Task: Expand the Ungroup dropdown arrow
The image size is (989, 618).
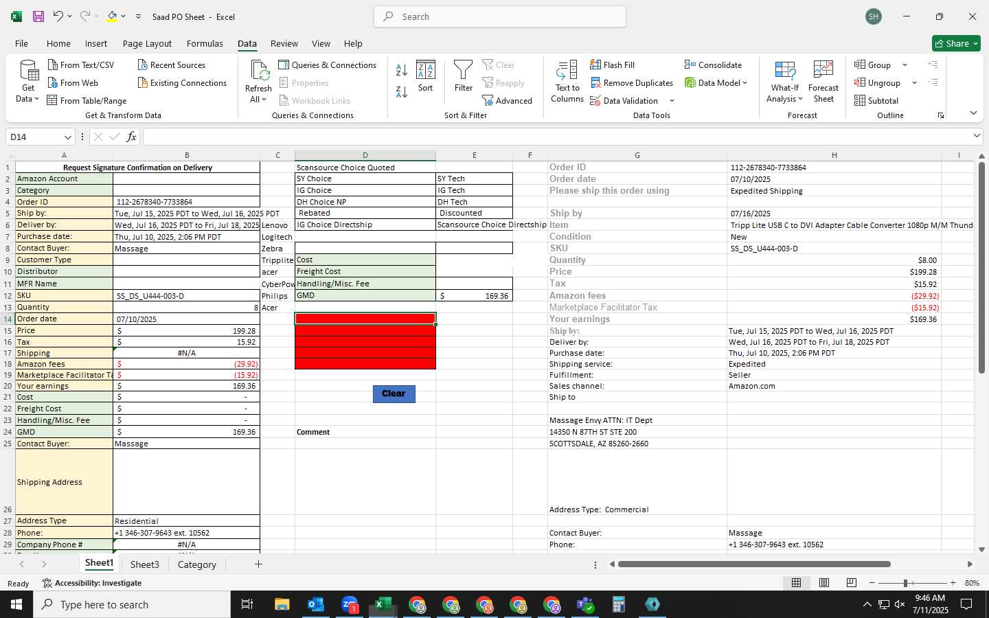Action: tap(914, 83)
